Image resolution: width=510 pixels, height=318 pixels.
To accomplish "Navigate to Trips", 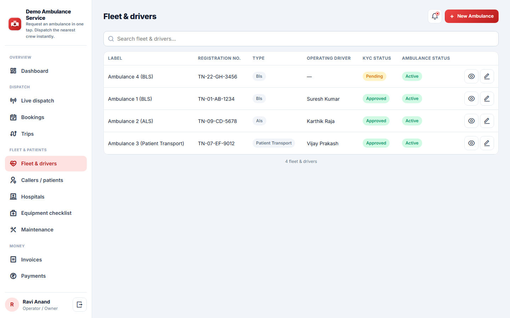I will 46,134.
